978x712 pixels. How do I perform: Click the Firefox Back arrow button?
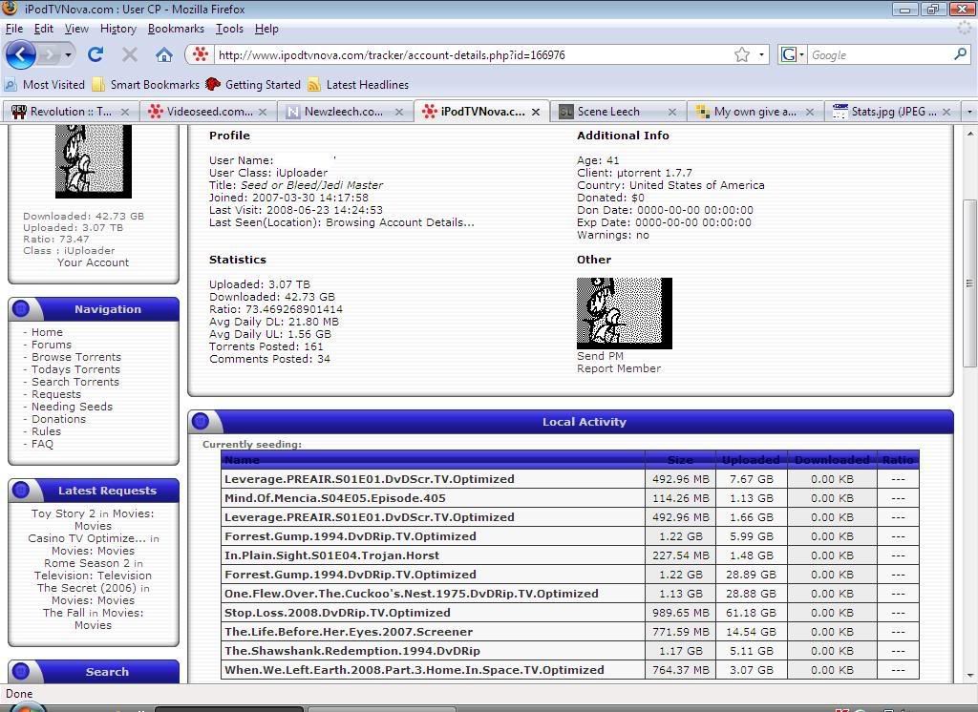[21, 54]
